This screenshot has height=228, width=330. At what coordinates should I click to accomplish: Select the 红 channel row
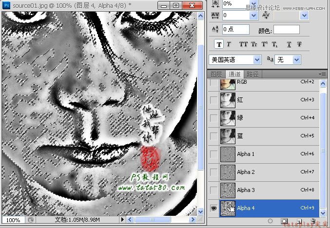(x=264, y=100)
